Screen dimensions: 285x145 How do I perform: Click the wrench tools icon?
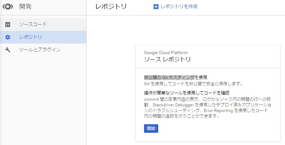click(8, 50)
